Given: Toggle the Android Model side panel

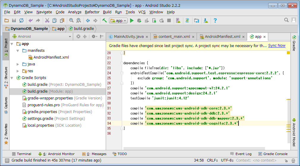Looking at the screenshot, I should pos(294,132).
